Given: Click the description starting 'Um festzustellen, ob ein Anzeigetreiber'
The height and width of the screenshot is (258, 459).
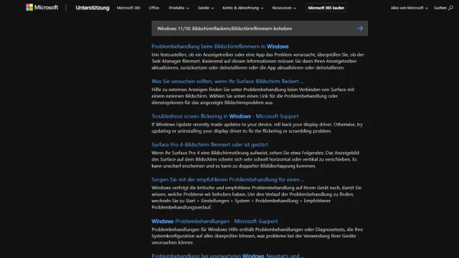Looking at the screenshot, I should coord(258,61).
